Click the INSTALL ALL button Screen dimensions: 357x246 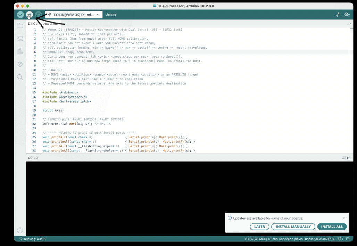click(332, 227)
